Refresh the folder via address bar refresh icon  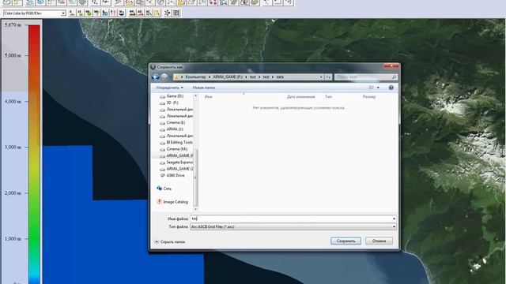328,77
